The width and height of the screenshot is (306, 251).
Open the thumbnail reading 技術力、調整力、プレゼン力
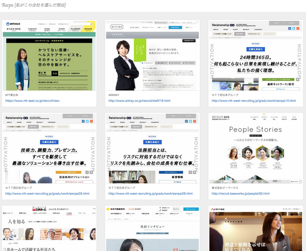(49, 148)
